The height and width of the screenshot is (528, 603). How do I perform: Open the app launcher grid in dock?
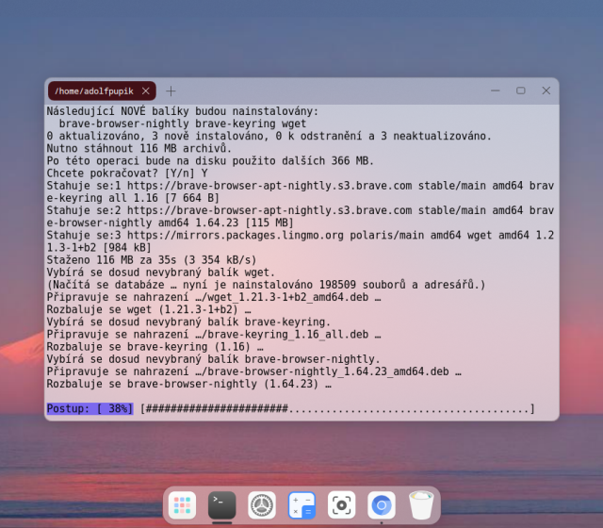pyautogui.click(x=182, y=505)
